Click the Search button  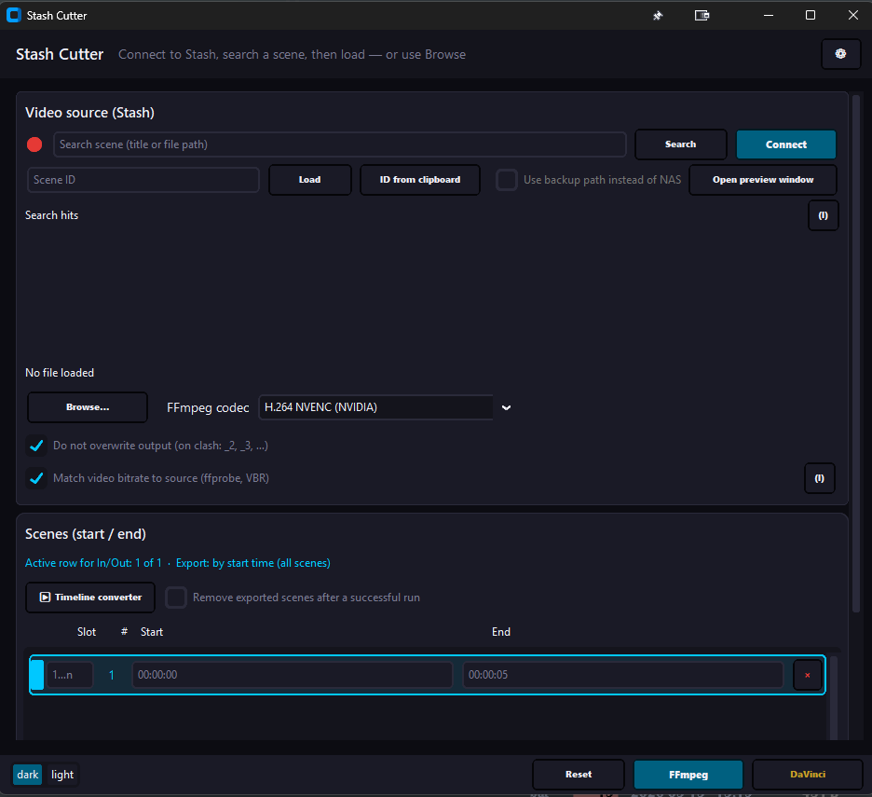[x=681, y=144]
